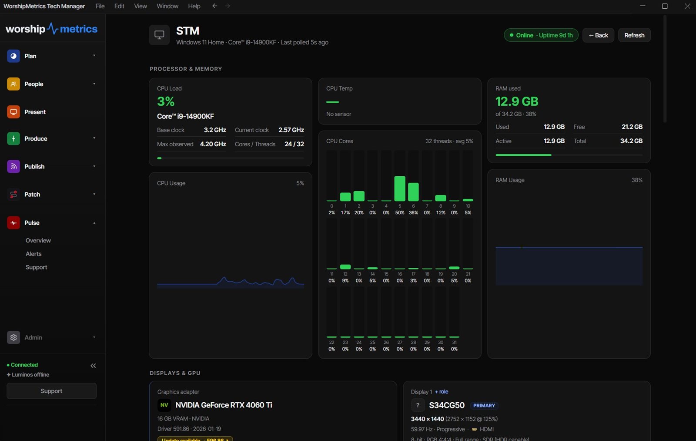
Task: Open the Help menu
Action: 194,6
